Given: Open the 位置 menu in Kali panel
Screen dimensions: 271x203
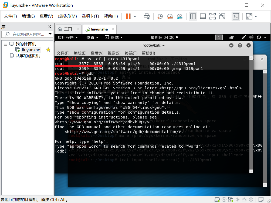Looking at the screenshot, I should tap(92, 37).
